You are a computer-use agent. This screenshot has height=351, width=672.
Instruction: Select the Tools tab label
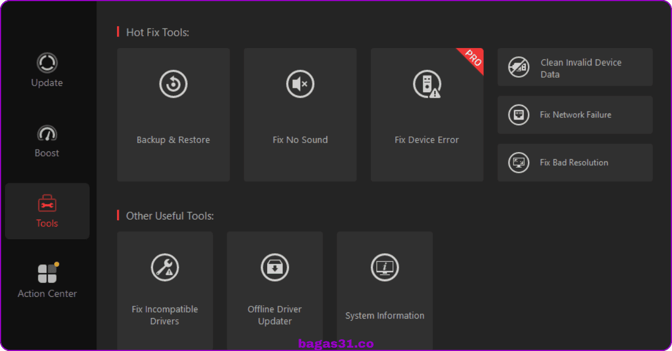(x=47, y=224)
